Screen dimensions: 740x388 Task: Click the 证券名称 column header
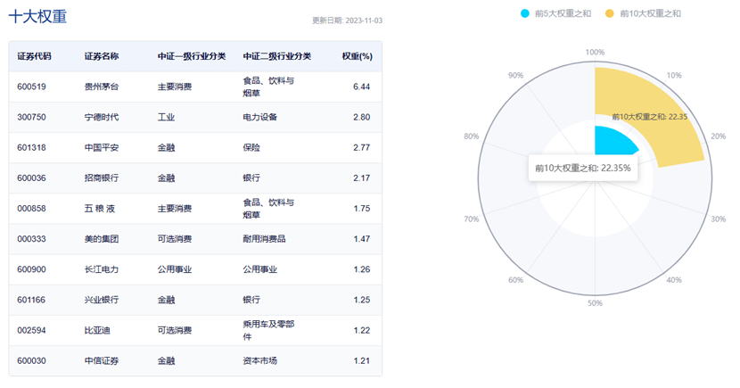point(101,56)
